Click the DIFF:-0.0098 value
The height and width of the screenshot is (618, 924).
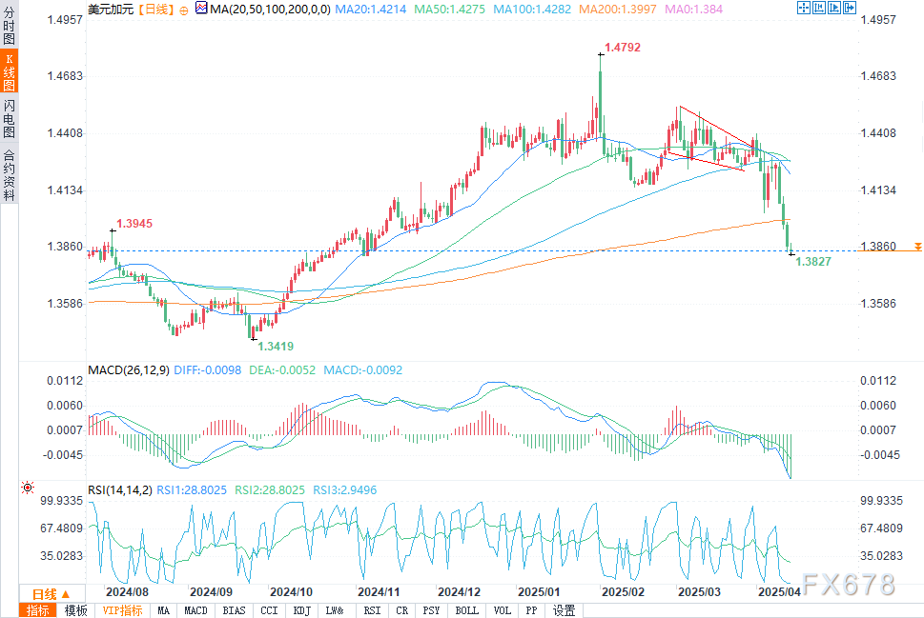coord(208,370)
